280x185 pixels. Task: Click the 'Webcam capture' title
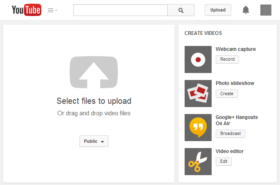click(x=236, y=49)
